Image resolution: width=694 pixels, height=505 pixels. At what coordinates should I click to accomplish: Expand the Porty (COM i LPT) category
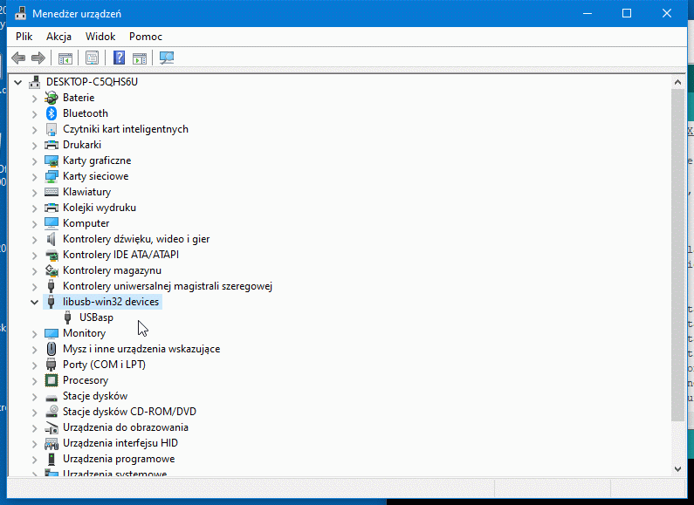click(x=35, y=365)
